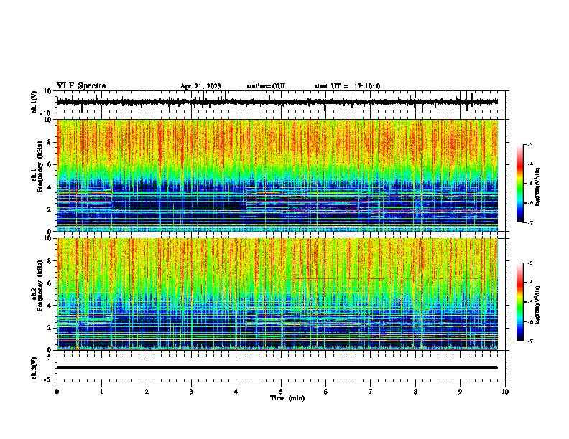Viewport: 569px width, 439px height.
Task: Click the "ch.1(V)" waveform axis label
Action: [x=34, y=102]
